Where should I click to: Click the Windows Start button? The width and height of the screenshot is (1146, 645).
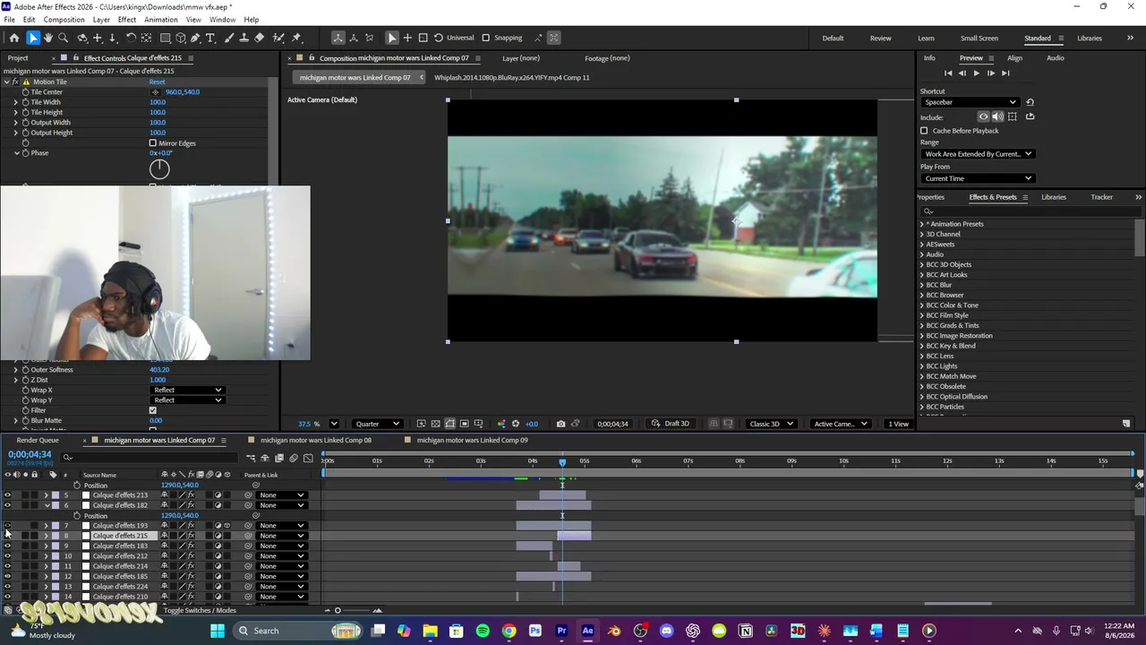coord(218,631)
